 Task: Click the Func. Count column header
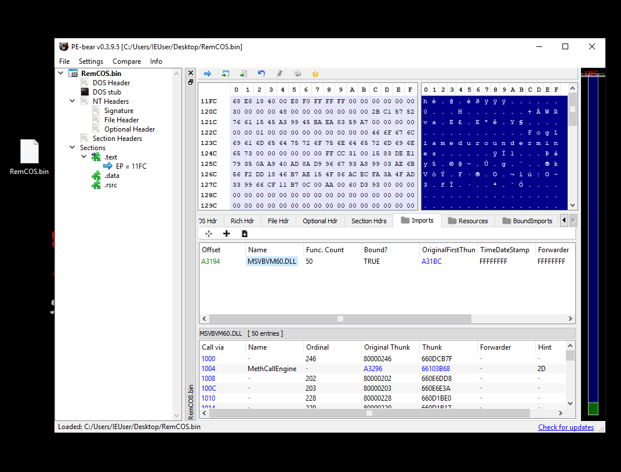point(332,250)
